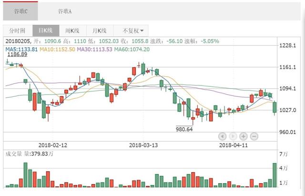Click the MA10:1152.50 label
This screenshot has width=305, height=196.
[57, 49]
